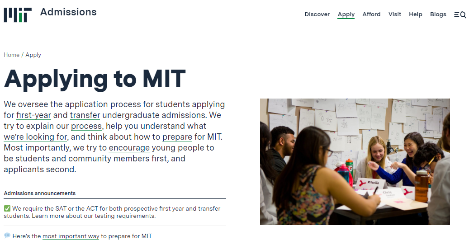Open the Help navigation item
Image resolution: width=469 pixels, height=245 pixels.
tap(415, 14)
